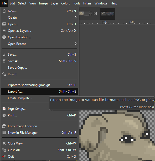Click the Open as Layers icon
155x161 pixels.
pyautogui.click(x=4, y=31)
